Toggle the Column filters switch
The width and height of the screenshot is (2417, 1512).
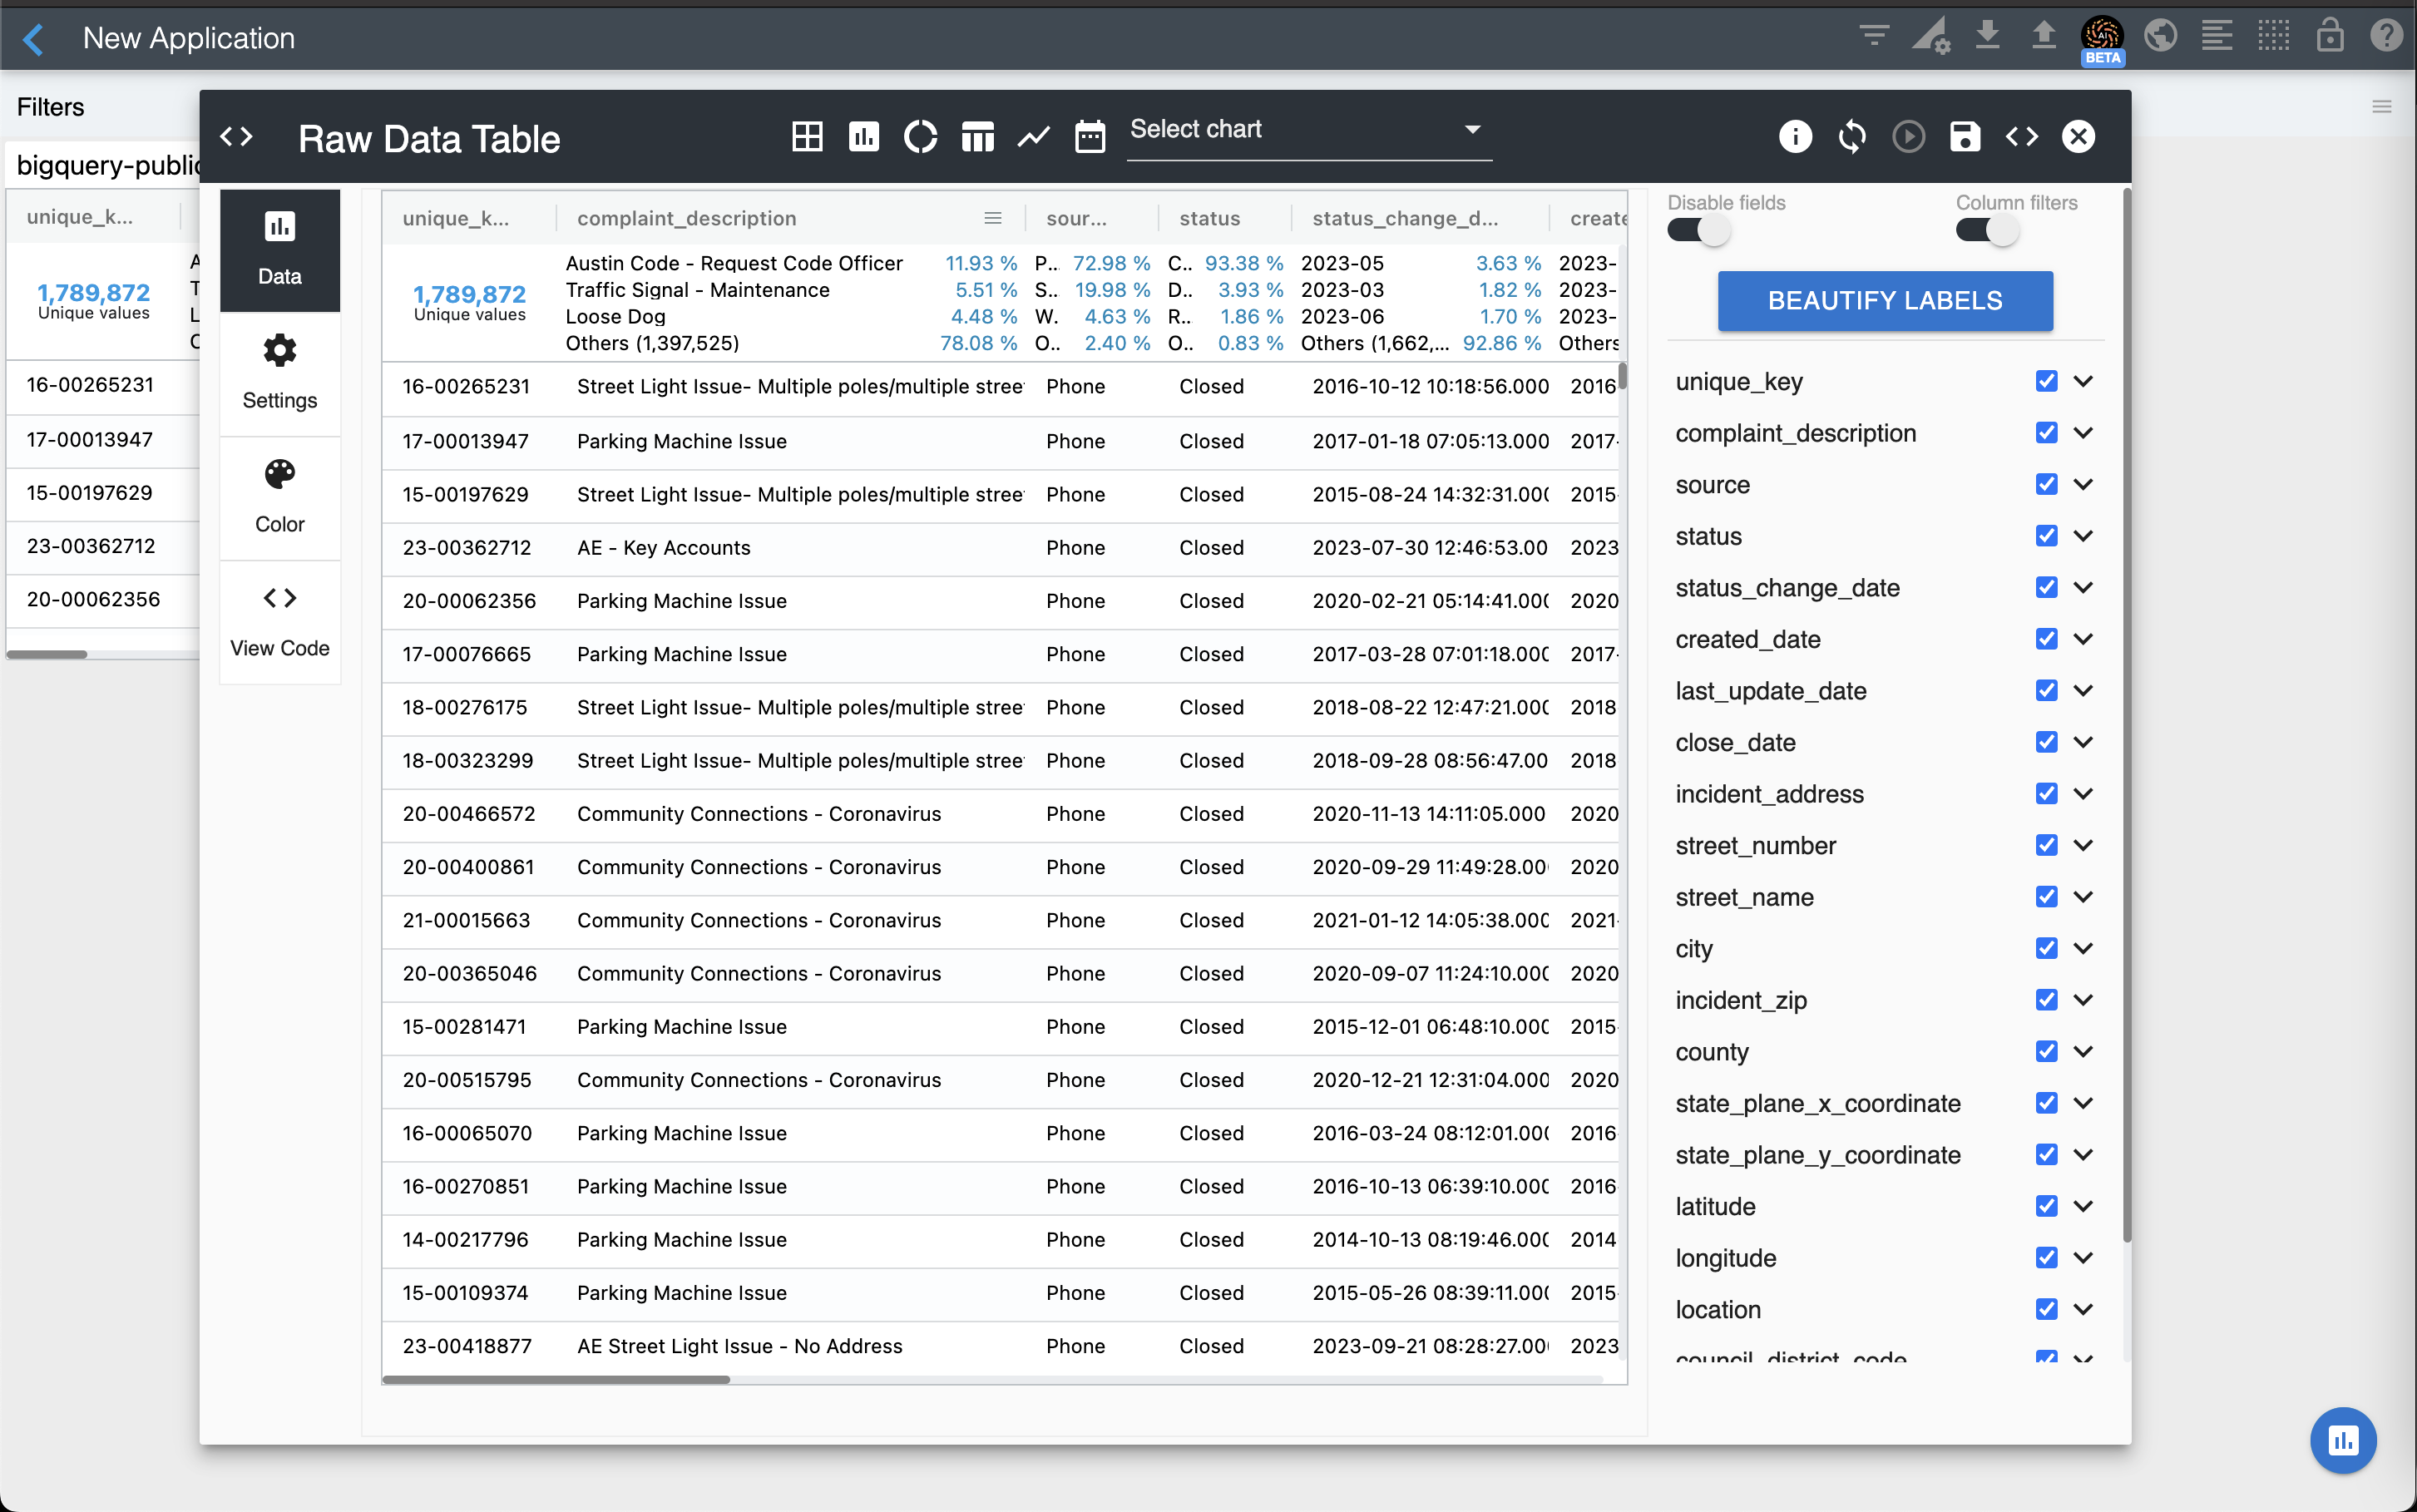[x=1986, y=231]
